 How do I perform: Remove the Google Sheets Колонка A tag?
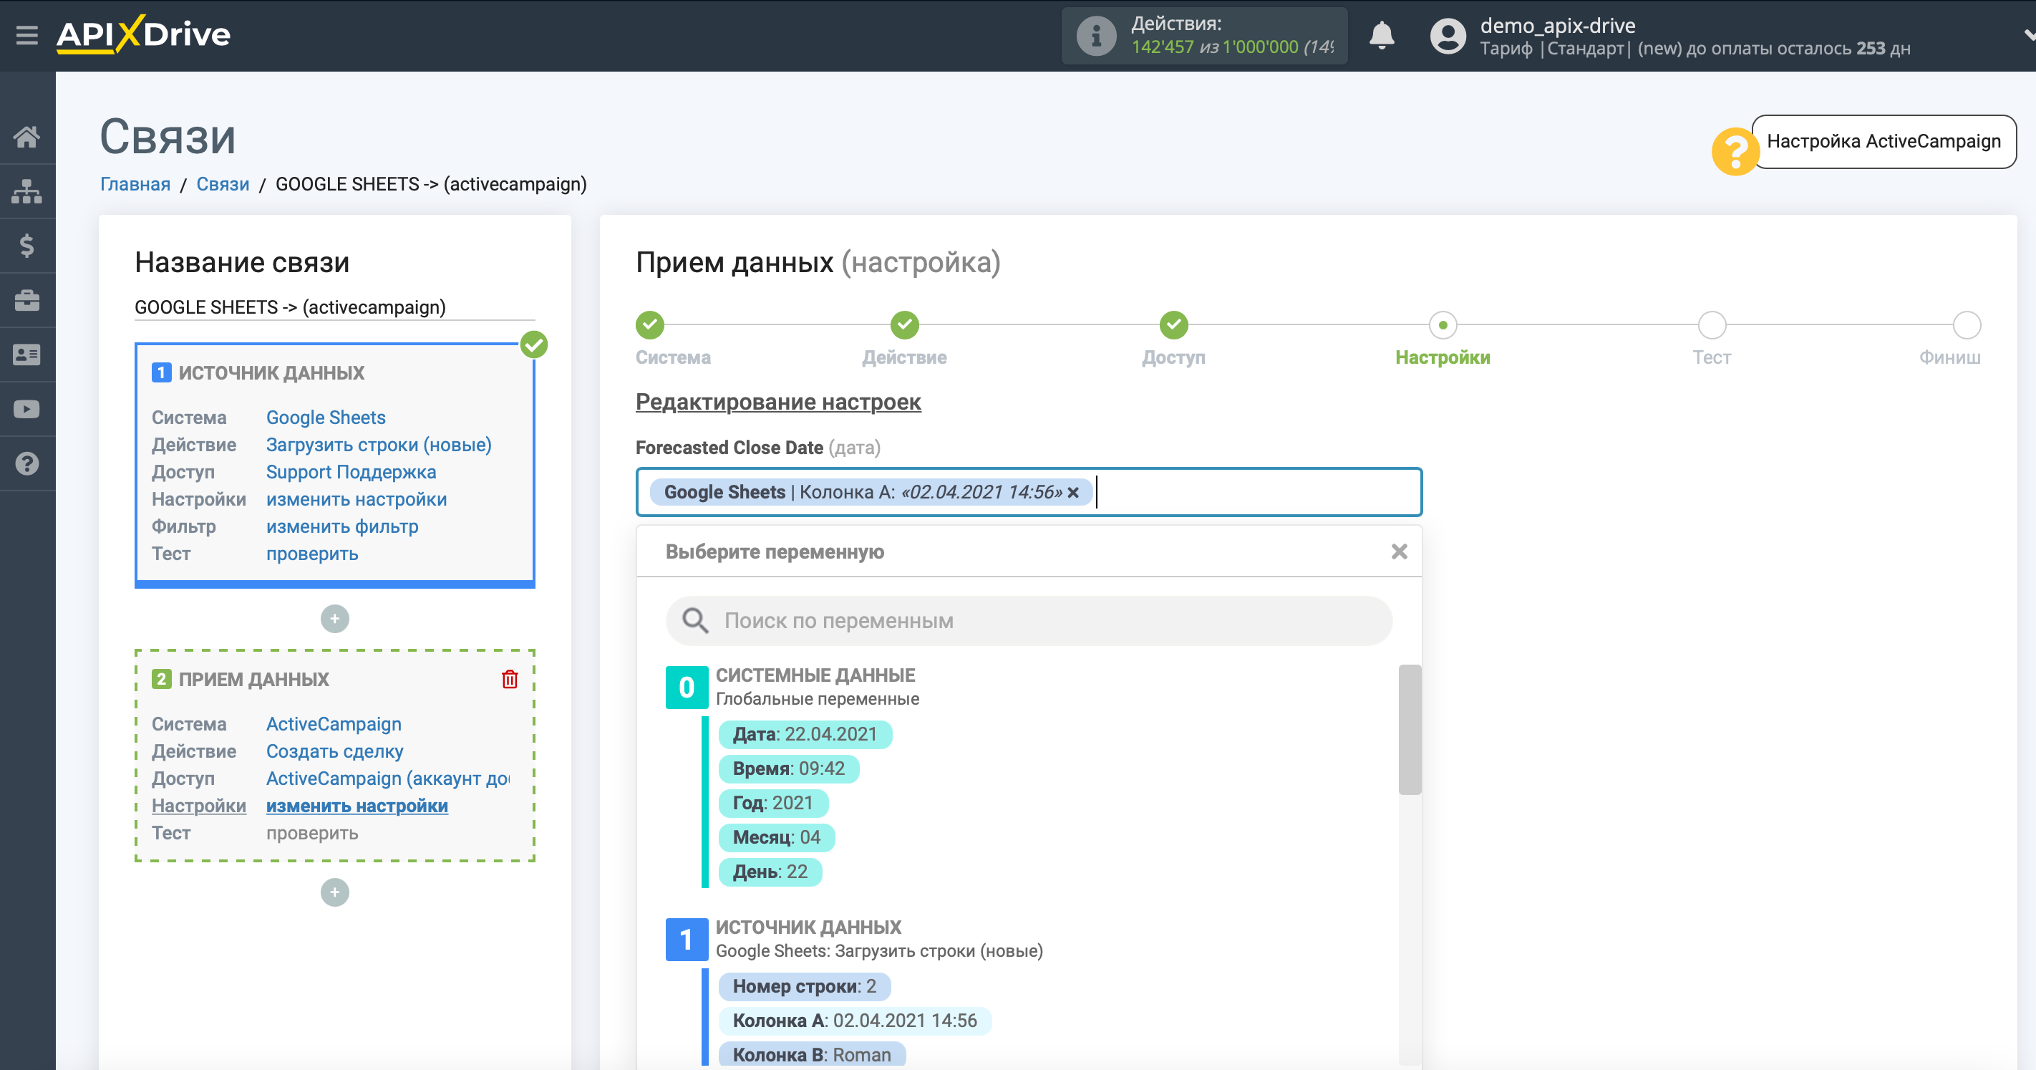click(x=1073, y=493)
